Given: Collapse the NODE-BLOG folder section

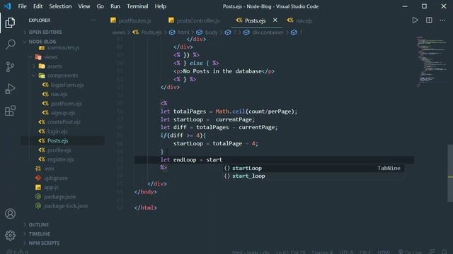Looking at the screenshot, I should 42,42.
